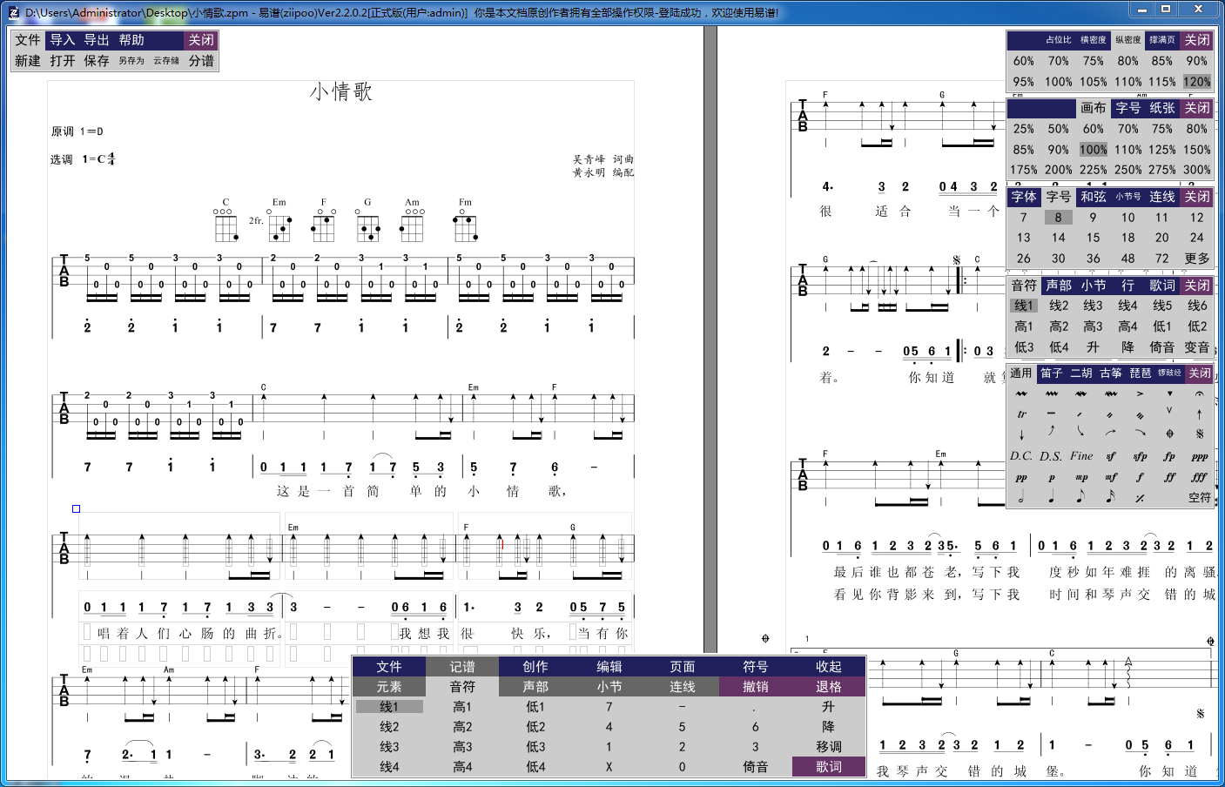Click the 云存储 (cloud storage) button

[166, 61]
